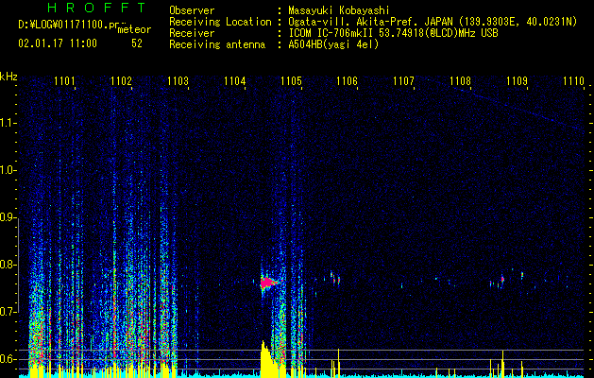Click the large yellow signal peak below the echo
Image resolution: width=594 pixels, height=378 pixels.
click(x=271, y=359)
